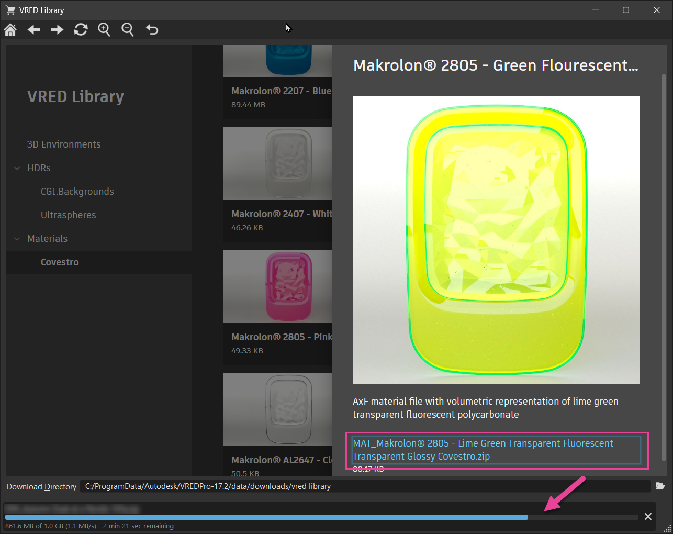
Task: Click the large green fluorescent material preview
Action: click(496, 240)
